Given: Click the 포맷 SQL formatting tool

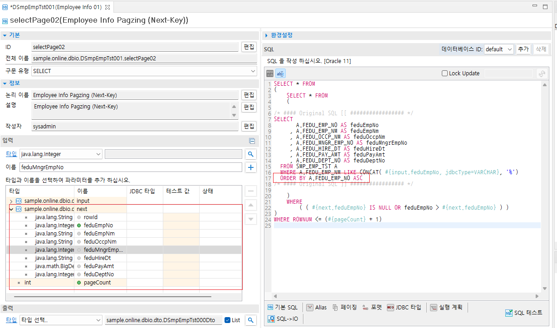Looking at the screenshot, I should click(372, 308).
